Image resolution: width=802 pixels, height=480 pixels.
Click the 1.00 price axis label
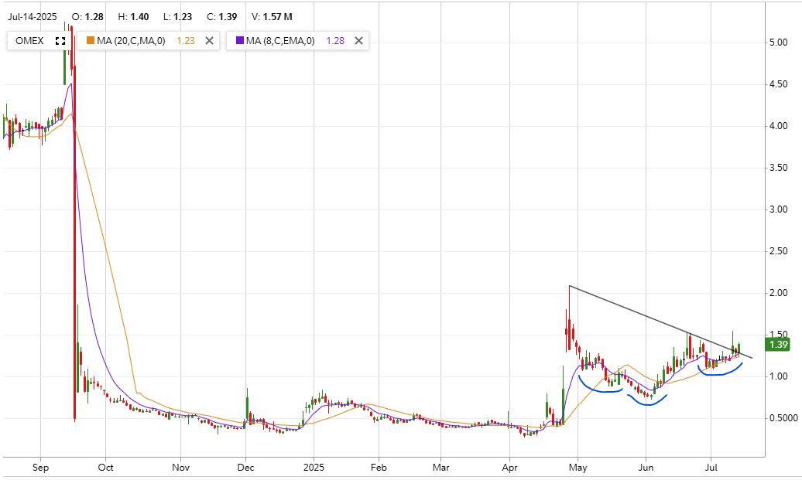point(779,377)
